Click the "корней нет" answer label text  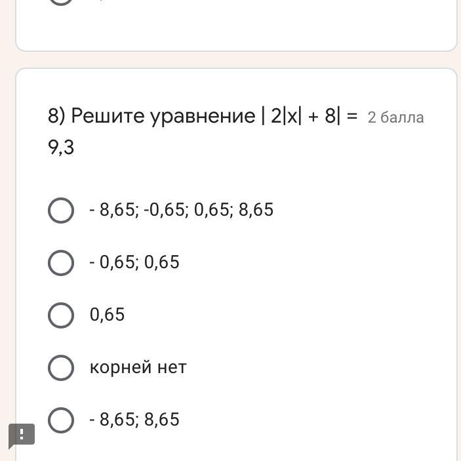[x=138, y=367]
